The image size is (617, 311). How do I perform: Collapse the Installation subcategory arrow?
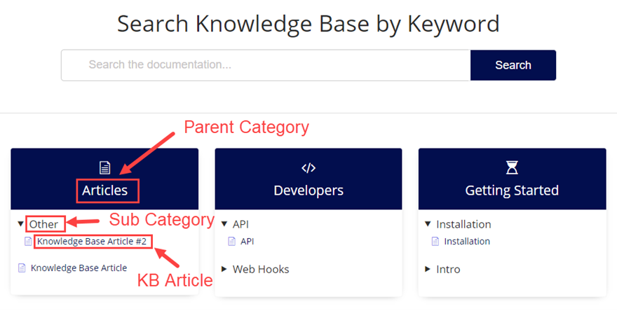tap(428, 225)
